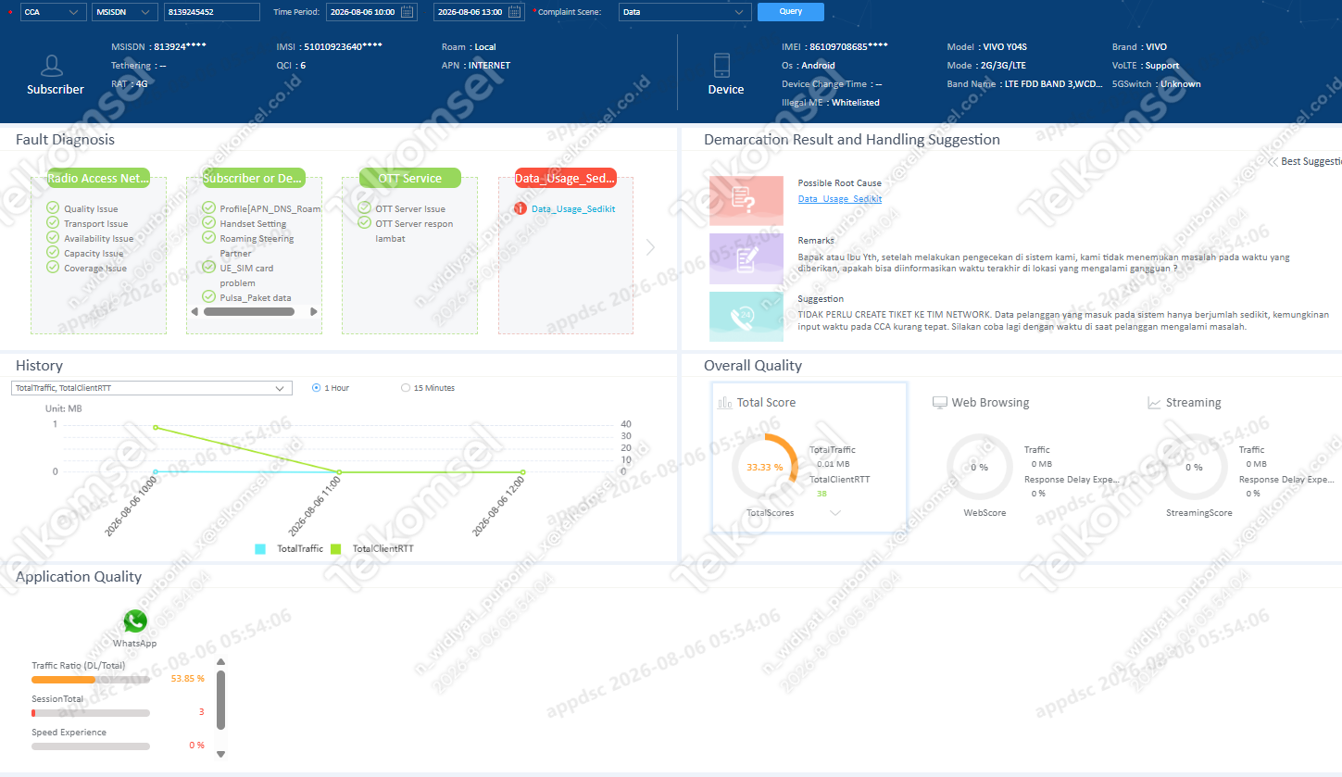Select the Radio Access Network category header
This screenshot has height=777, width=1342.
click(98, 178)
